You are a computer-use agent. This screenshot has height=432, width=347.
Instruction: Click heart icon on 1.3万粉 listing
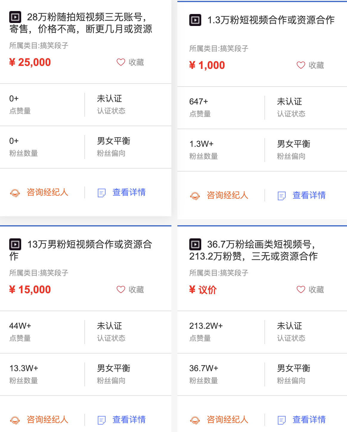pos(301,65)
